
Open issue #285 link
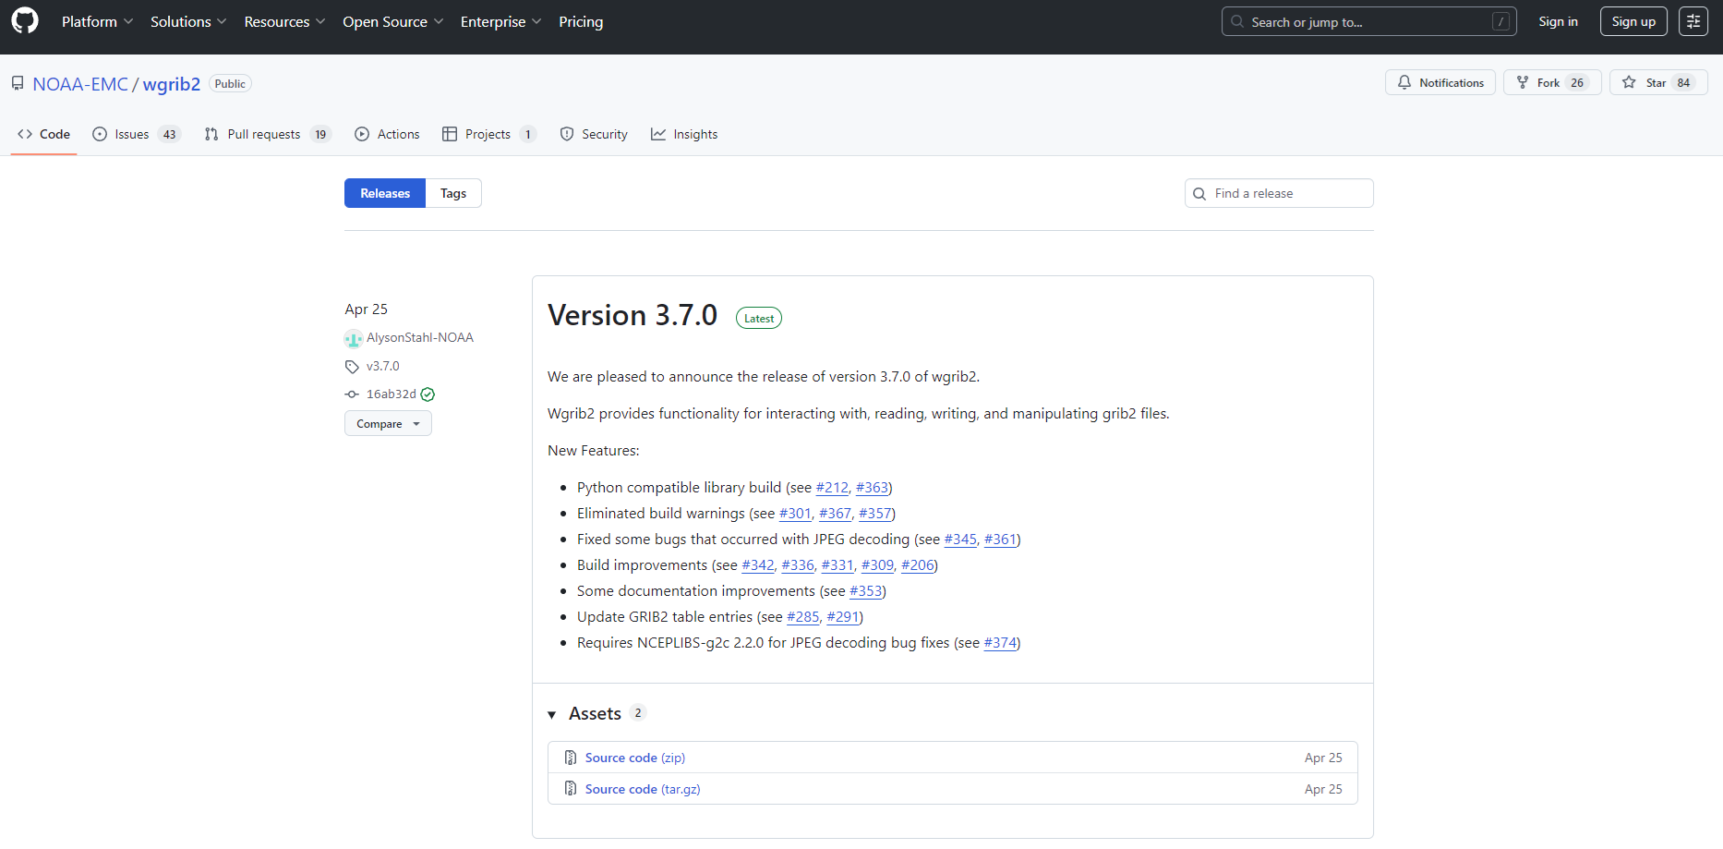coord(802,617)
